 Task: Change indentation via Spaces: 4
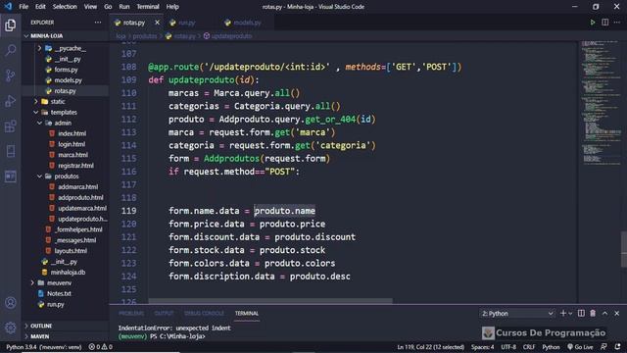tap(482, 347)
